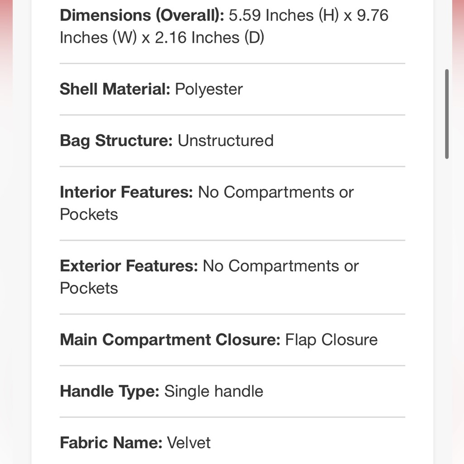Click the vertical scrollbar thumb
The image size is (464, 464).
(447, 114)
